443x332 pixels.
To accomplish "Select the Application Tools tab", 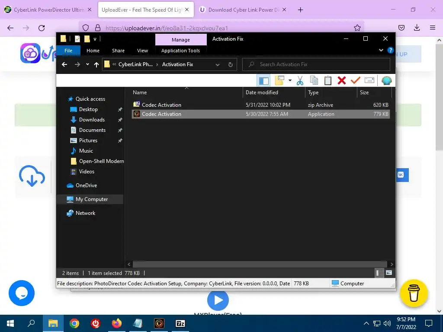I will pos(180,51).
